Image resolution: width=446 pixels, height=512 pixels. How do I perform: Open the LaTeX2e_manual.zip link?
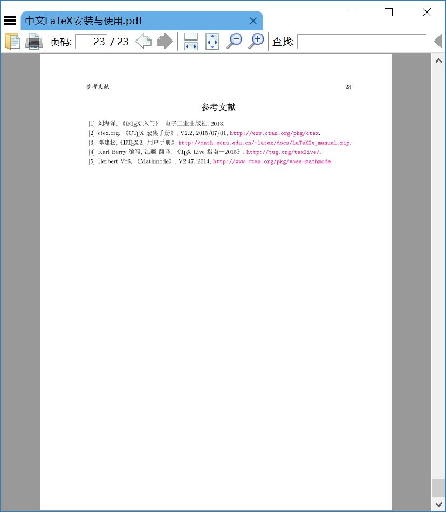[264, 143]
